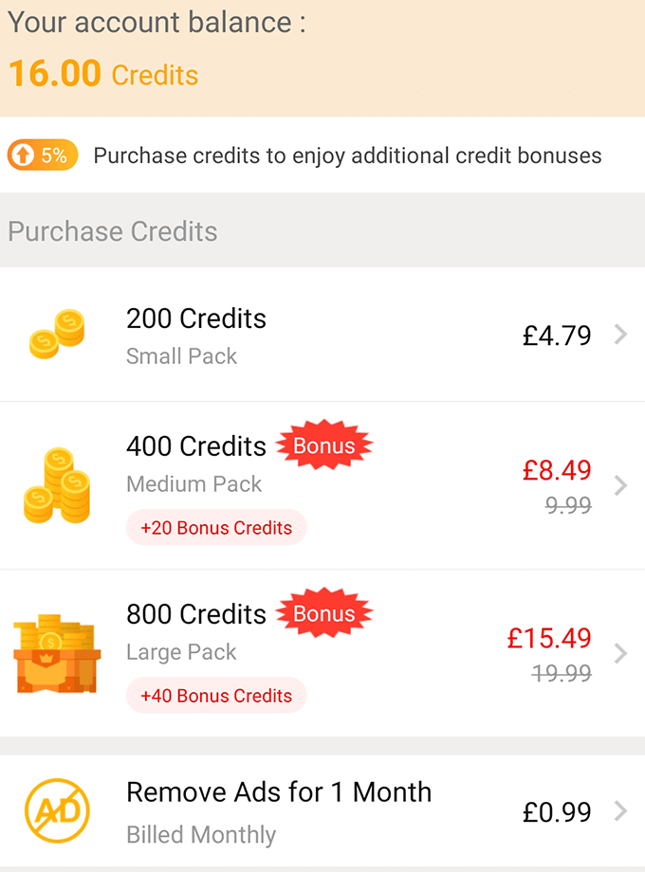
Task: Click the £4.79 price label
Action: tap(557, 334)
